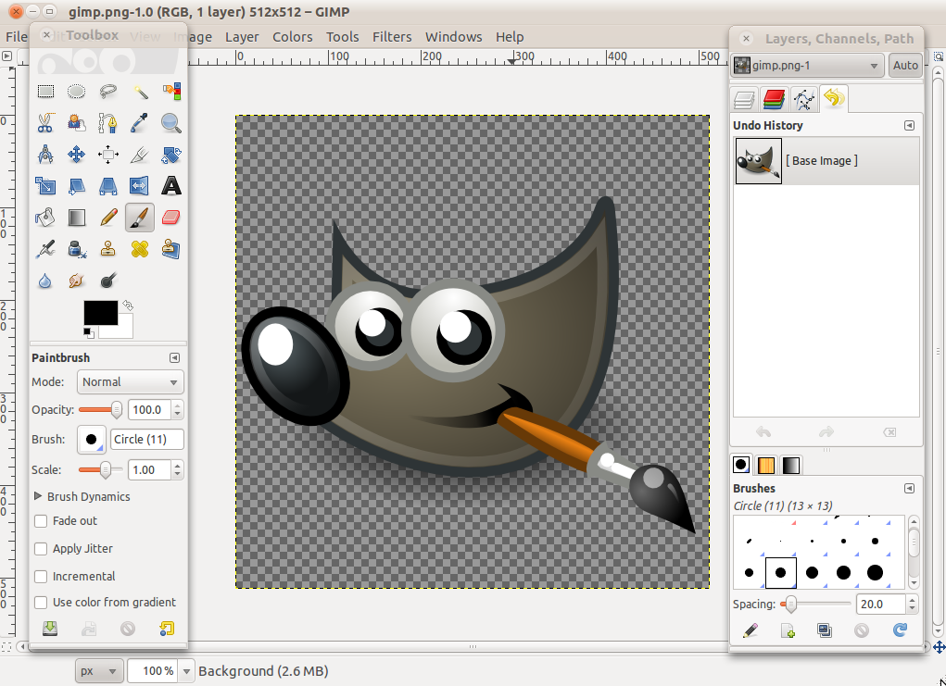The image size is (946, 686).
Task: Open the paintbrush Mode dropdown
Action: [130, 381]
